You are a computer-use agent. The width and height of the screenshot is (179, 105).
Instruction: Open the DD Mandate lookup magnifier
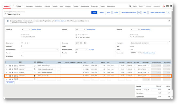tap(21, 56)
